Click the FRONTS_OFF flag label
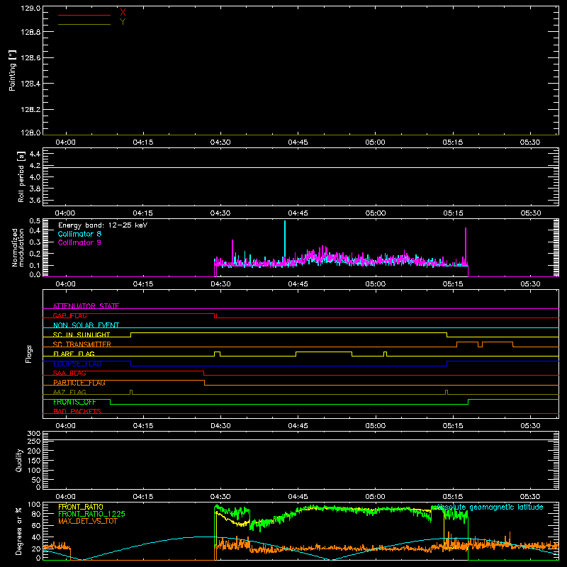 click(74, 402)
